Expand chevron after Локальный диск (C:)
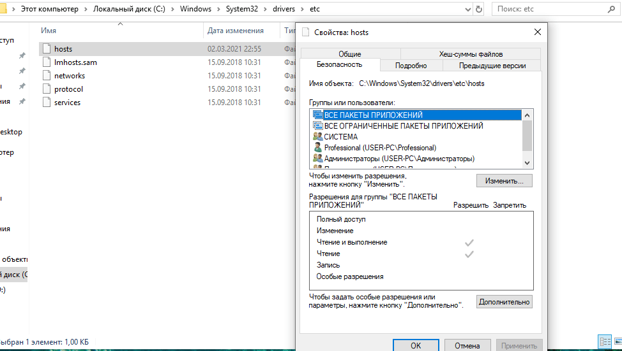This screenshot has width=622, height=351. [x=172, y=9]
